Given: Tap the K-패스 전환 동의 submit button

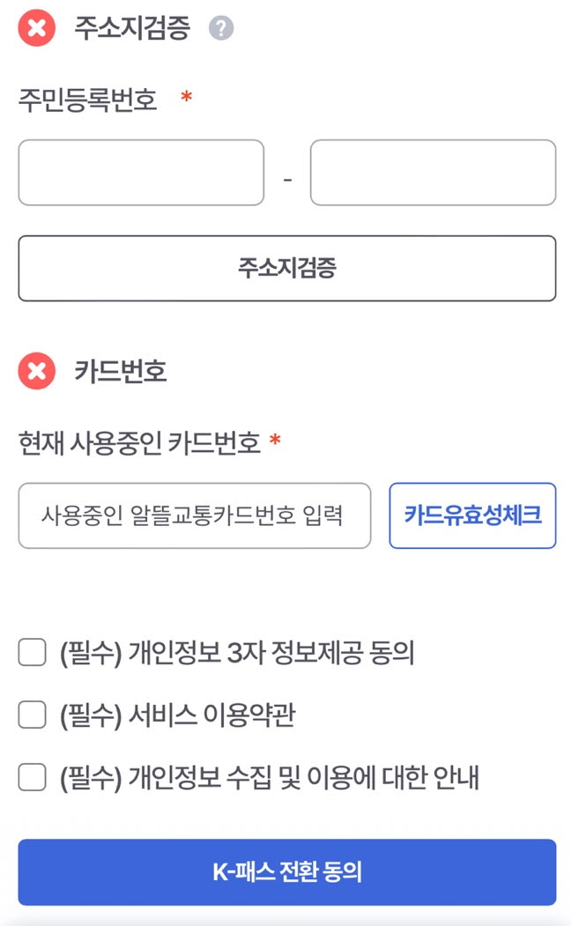Looking at the screenshot, I should click(x=285, y=871).
